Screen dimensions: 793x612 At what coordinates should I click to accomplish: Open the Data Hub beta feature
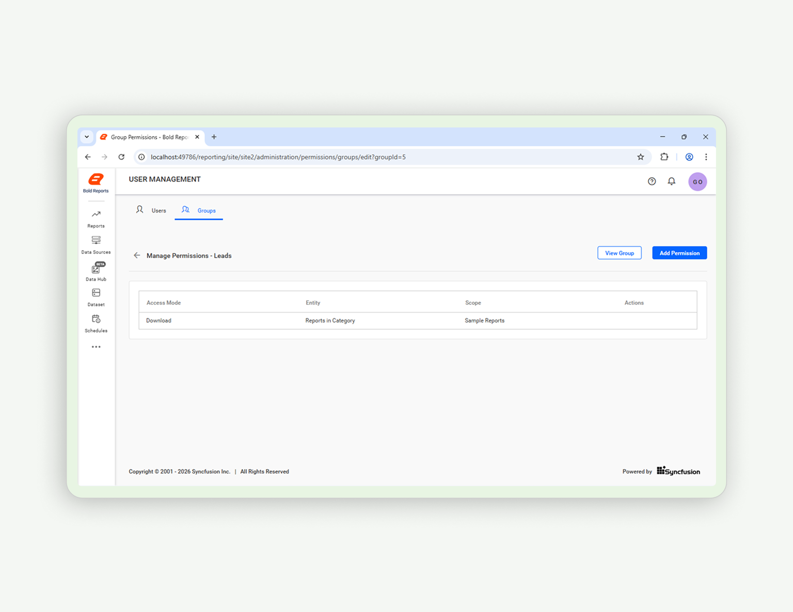pos(96,272)
